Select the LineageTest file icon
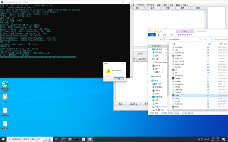228x142 pixels. click(173, 84)
